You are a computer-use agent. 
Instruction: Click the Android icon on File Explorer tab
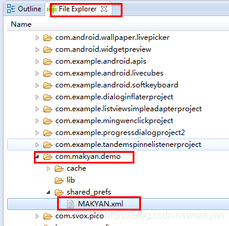coord(52,9)
